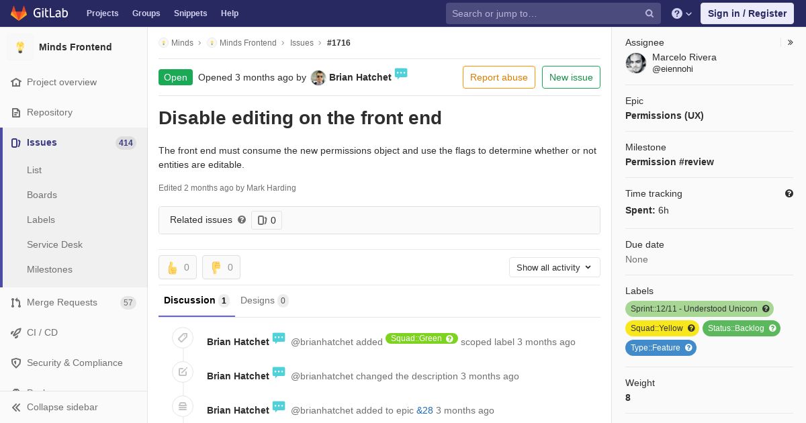Open the Projects menu

[x=102, y=13]
